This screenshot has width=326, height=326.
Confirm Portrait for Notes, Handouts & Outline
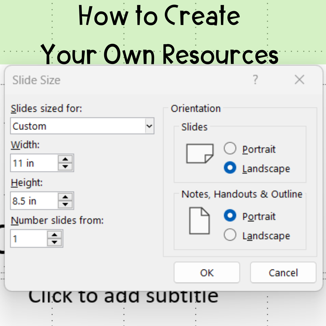click(x=230, y=216)
